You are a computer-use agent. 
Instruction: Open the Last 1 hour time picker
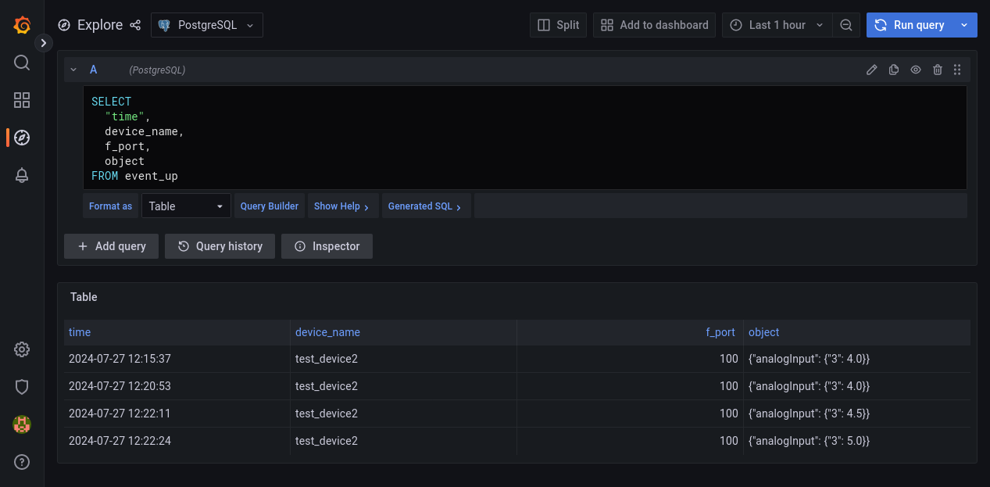point(777,25)
